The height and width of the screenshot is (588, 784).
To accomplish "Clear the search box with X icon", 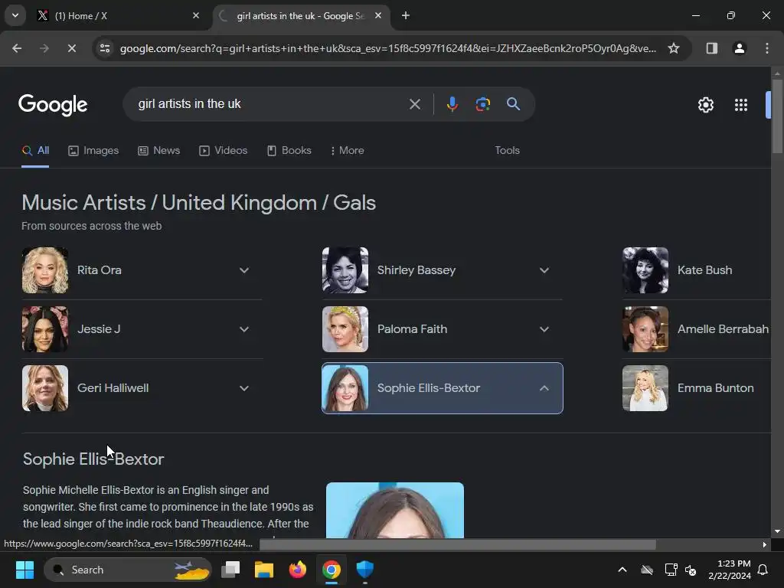I will tap(414, 104).
